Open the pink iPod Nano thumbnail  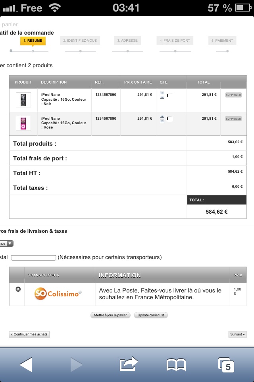tap(23, 123)
